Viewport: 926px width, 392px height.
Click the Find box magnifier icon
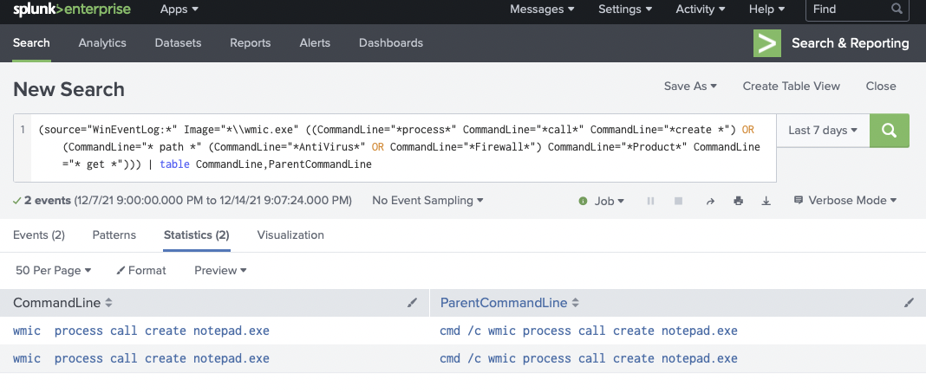pyautogui.click(x=897, y=9)
